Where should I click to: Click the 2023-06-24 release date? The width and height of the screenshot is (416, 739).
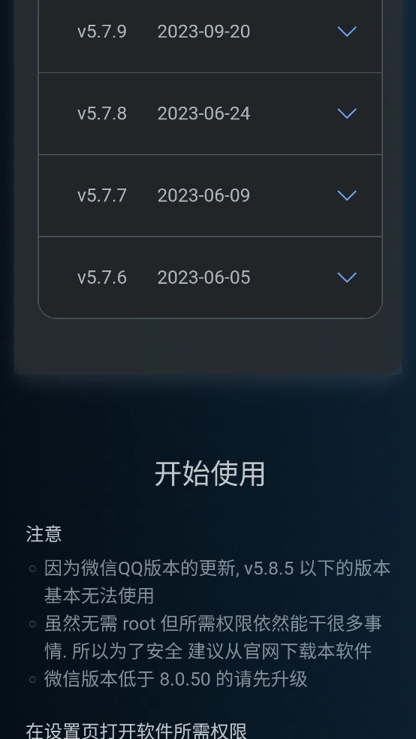click(203, 113)
